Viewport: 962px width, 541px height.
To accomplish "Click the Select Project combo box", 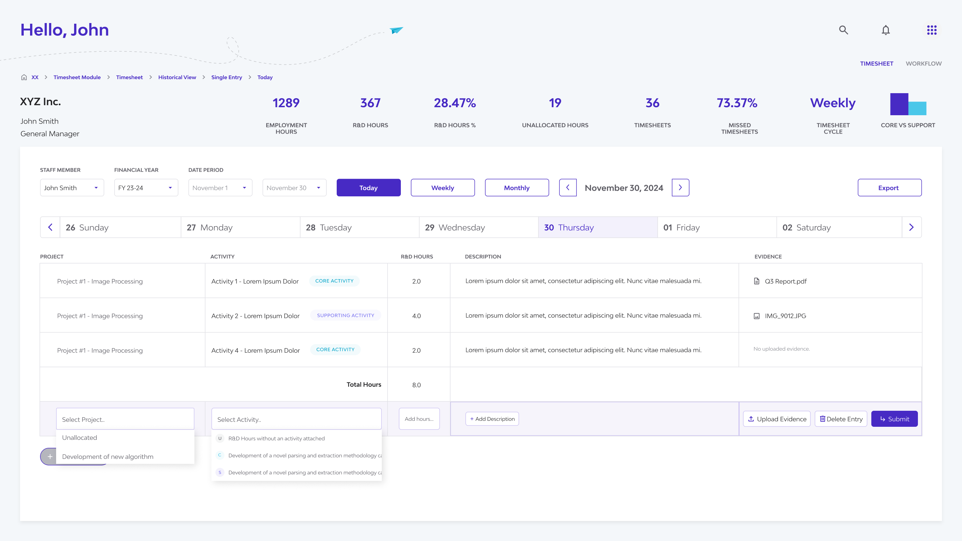I will point(125,419).
